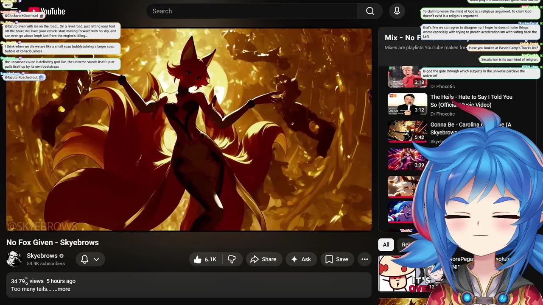Start voice search with microphone icon
The width and height of the screenshot is (543, 305).
[397, 11]
